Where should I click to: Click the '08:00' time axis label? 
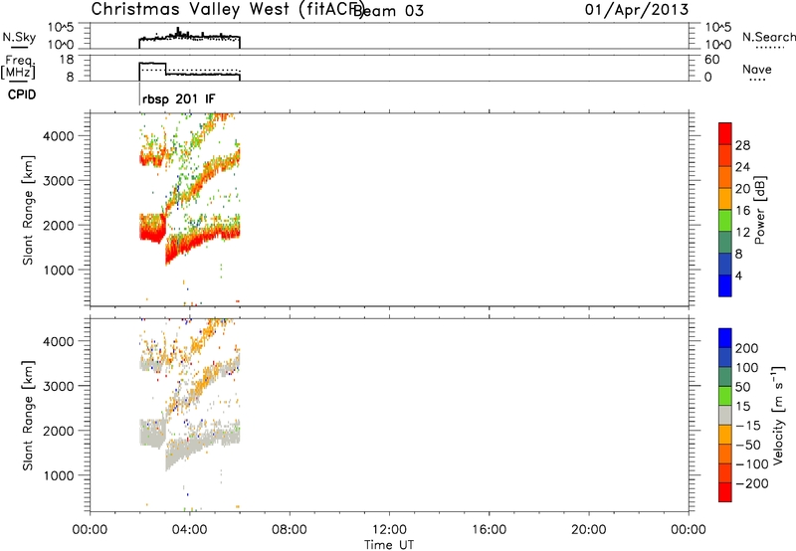[x=290, y=530]
